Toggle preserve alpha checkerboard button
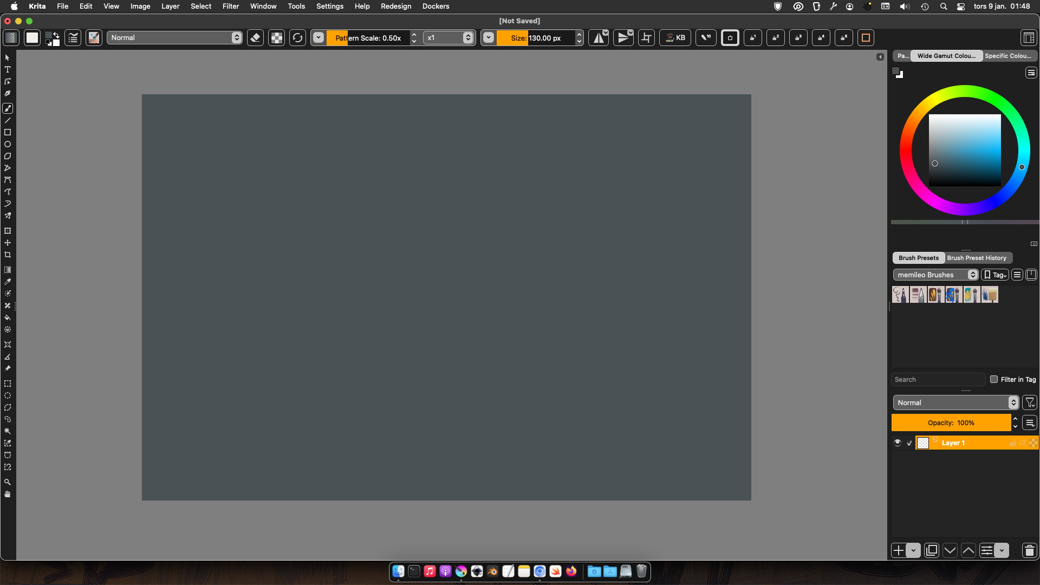Screen dimensions: 1040x585 point(277,38)
